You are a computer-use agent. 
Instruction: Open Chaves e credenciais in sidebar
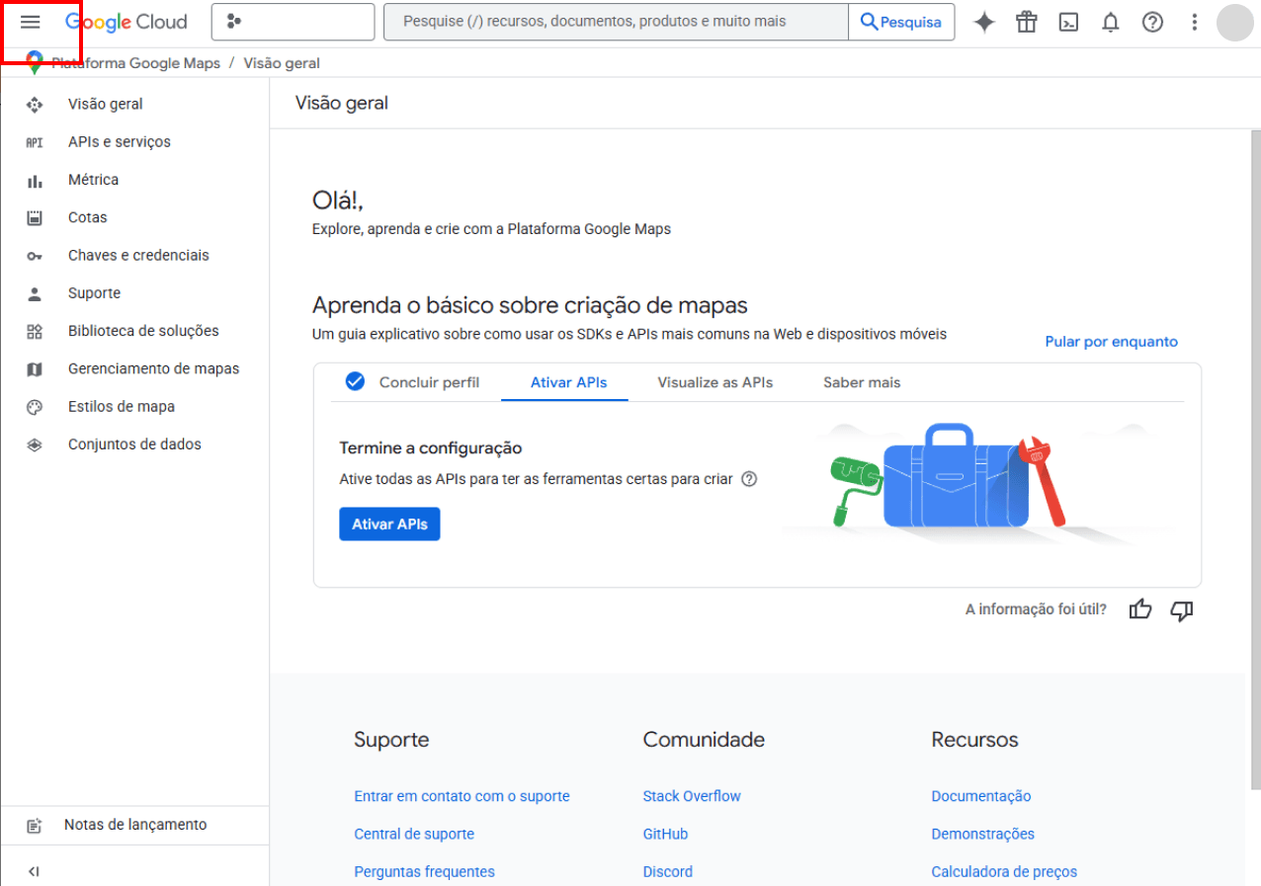(138, 255)
